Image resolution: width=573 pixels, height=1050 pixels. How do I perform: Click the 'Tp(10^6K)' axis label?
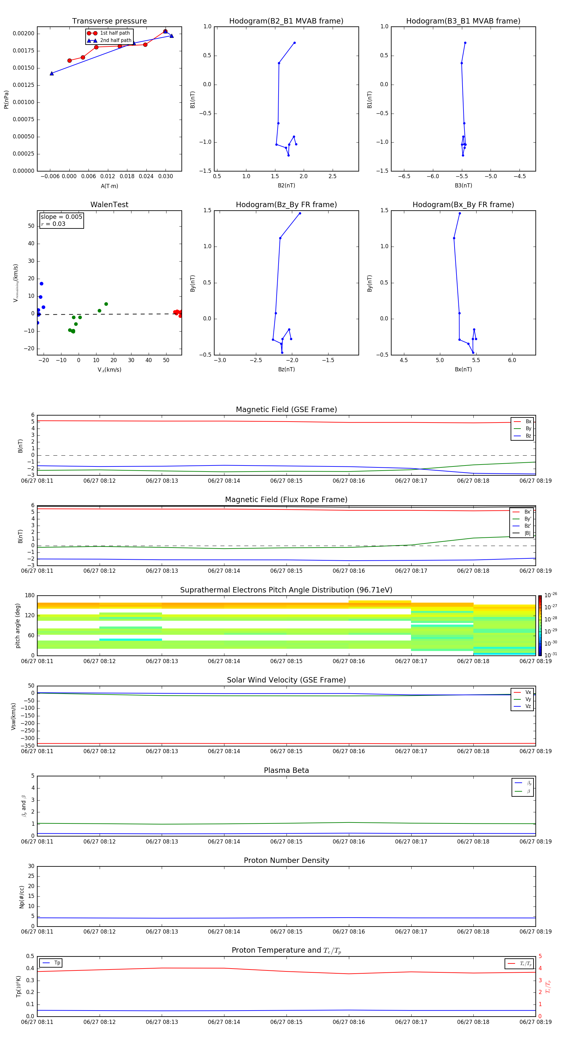click(18, 986)
